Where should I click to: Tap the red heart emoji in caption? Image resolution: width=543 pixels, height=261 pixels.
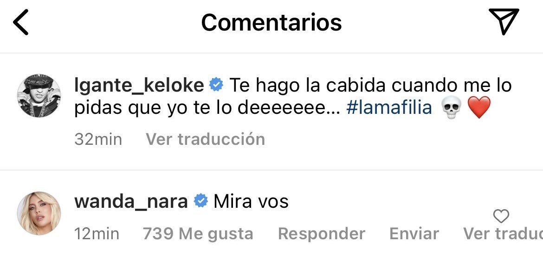click(479, 107)
